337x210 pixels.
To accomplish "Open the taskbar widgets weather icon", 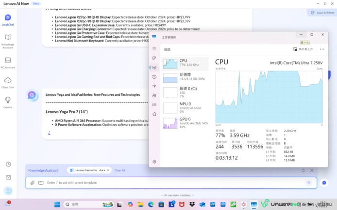I will click(x=7, y=204).
